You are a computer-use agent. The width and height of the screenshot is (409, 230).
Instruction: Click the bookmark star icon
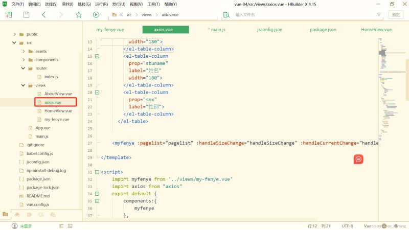[79, 15]
